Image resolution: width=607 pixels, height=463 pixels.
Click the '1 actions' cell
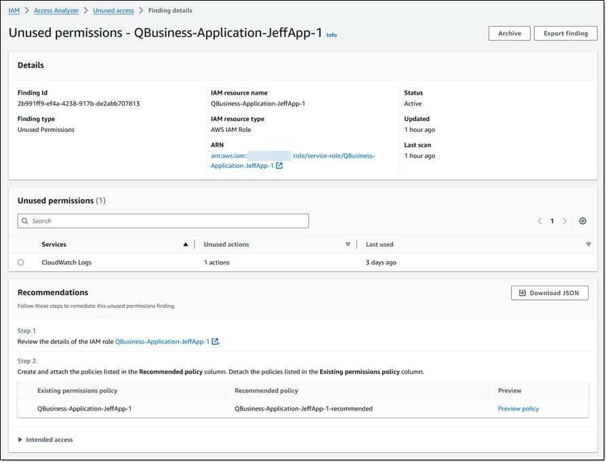tap(217, 262)
